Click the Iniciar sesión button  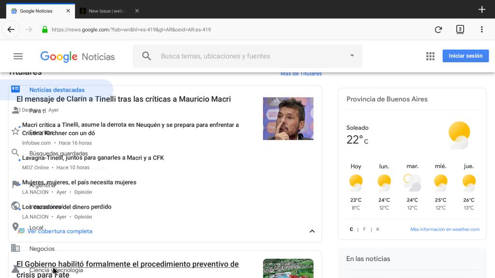[x=465, y=56]
